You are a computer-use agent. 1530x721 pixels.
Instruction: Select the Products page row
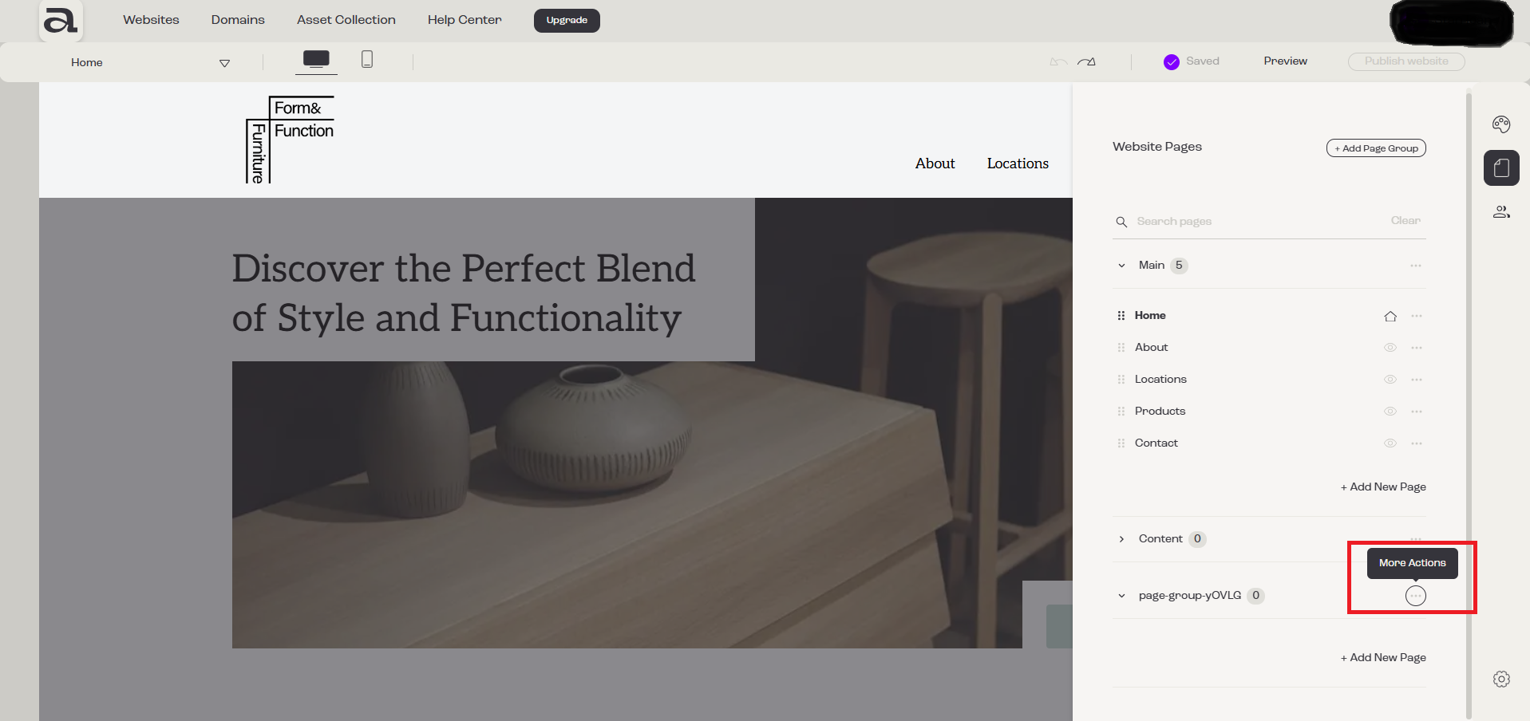point(1269,412)
